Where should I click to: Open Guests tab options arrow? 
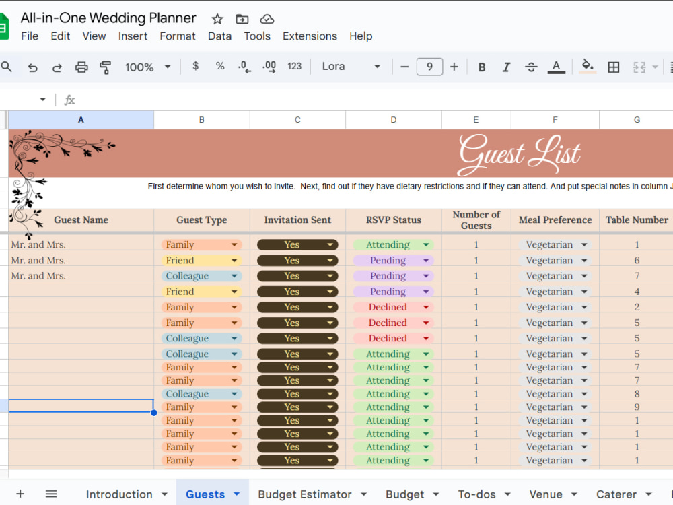tap(236, 494)
